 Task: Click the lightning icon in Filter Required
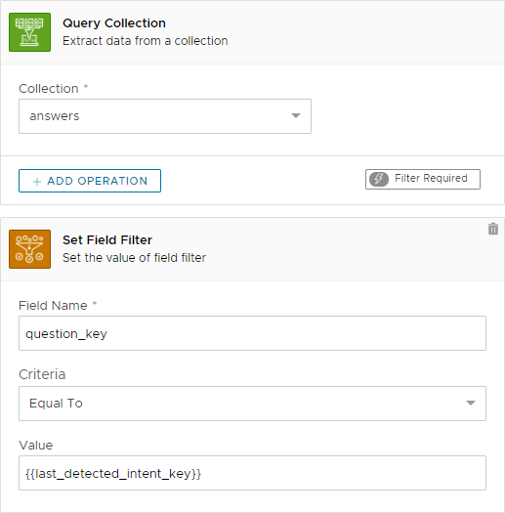tap(379, 179)
